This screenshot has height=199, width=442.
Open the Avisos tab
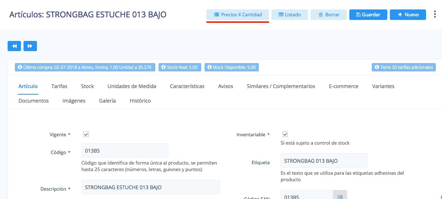pos(226,86)
